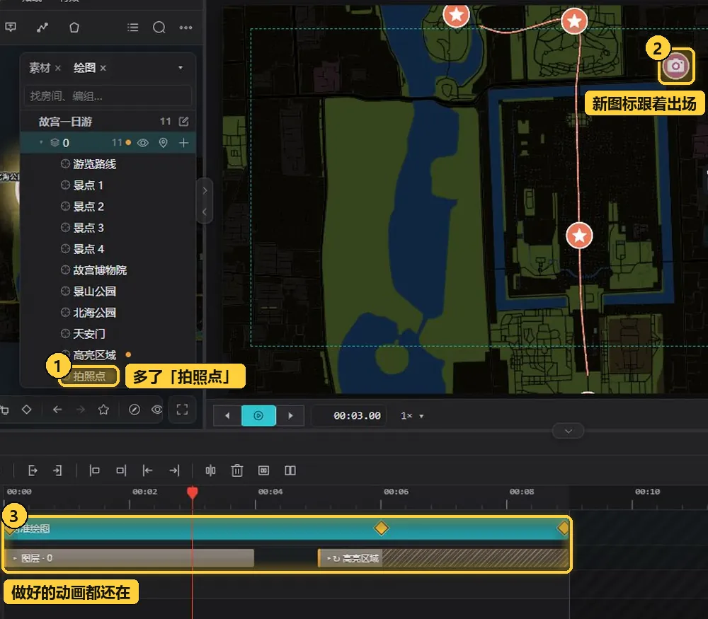Screen dimensions: 708x619
Task: Step to the next frame
Action: point(290,415)
